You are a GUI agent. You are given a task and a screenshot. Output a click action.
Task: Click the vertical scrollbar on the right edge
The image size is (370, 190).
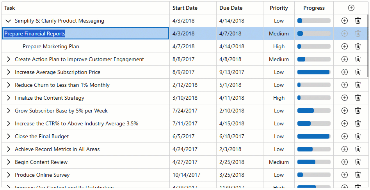[368, 45]
